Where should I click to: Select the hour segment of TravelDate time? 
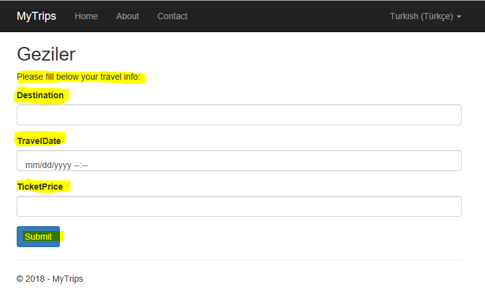point(77,166)
